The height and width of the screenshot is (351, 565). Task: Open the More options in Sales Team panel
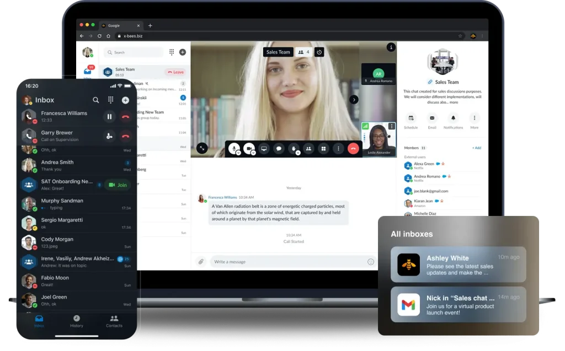click(x=474, y=118)
